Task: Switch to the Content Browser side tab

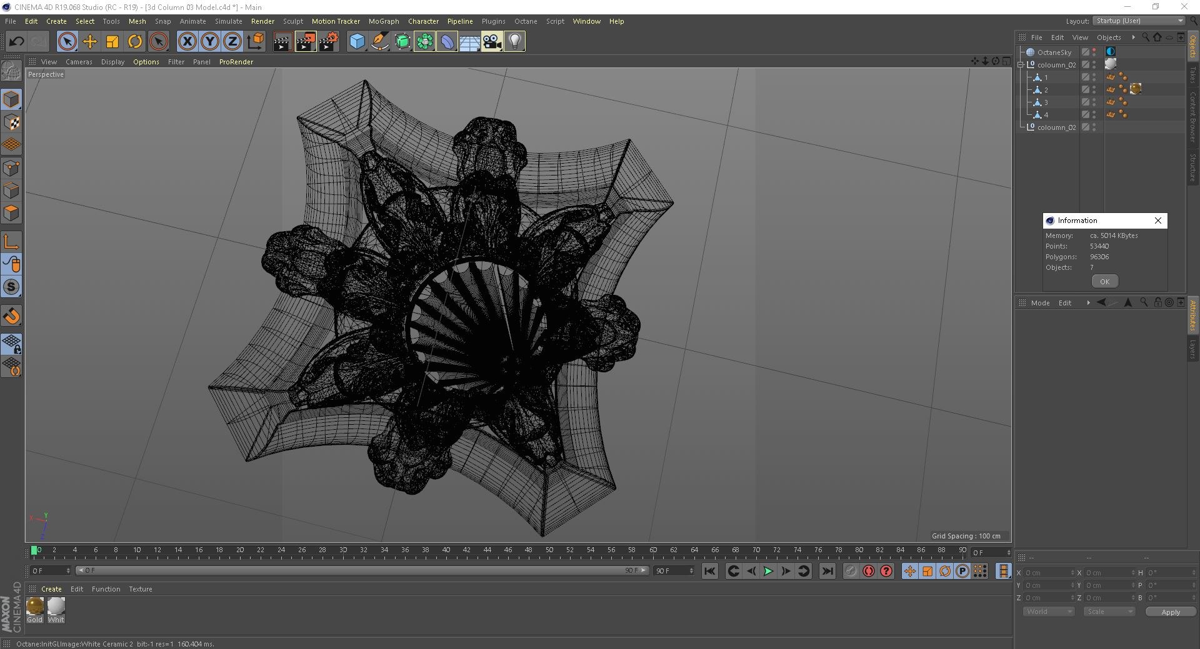Action: coord(1192,117)
